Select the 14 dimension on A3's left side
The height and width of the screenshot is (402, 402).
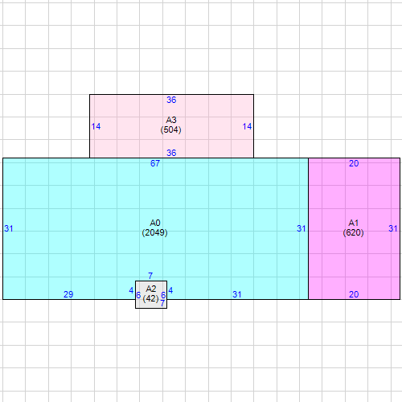[96, 126]
